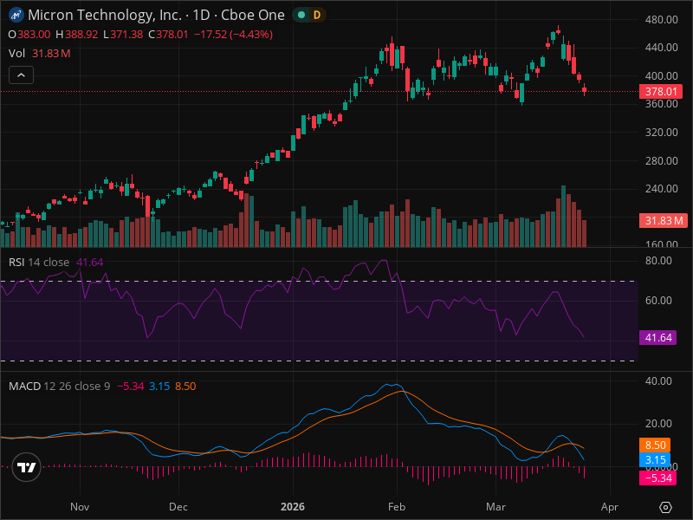Viewport: 693px width, 520px height.
Task: Click the Micron Technology logo icon
Action: tap(16, 15)
